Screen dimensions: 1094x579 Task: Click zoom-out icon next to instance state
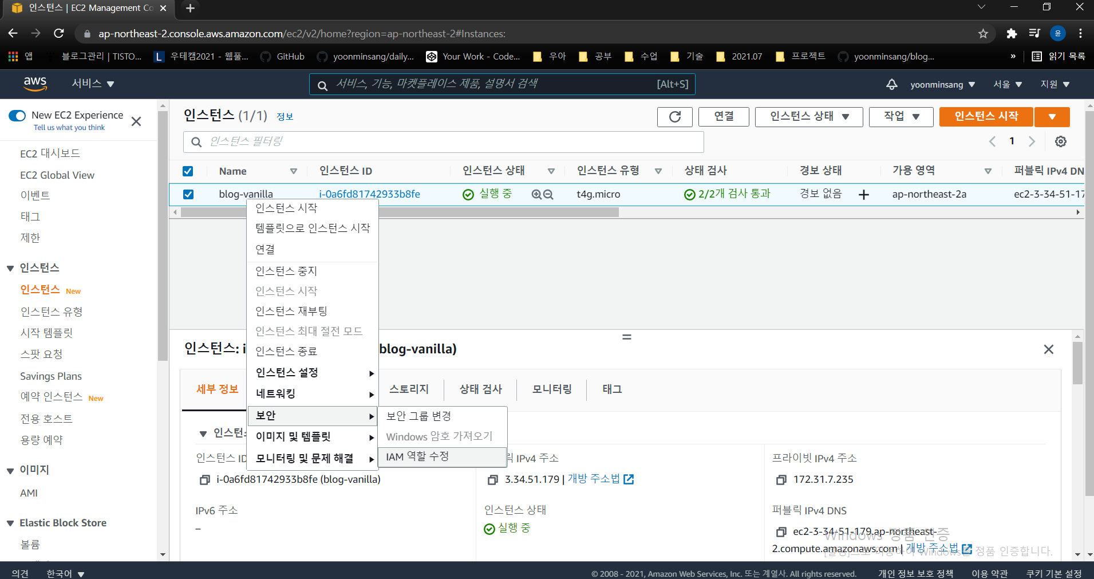point(548,195)
